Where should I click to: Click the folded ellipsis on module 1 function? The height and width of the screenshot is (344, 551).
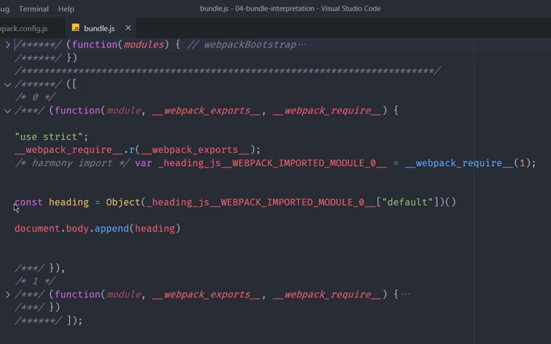(x=406, y=294)
